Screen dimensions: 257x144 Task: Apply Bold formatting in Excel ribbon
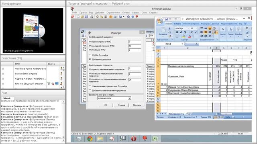point(177,32)
